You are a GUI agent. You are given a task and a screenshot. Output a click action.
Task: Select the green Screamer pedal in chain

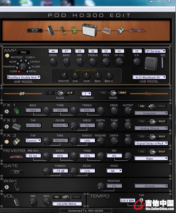pos(74,30)
